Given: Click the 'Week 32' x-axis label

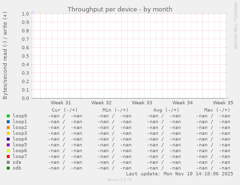Looking at the screenshot, I should (101, 103).
